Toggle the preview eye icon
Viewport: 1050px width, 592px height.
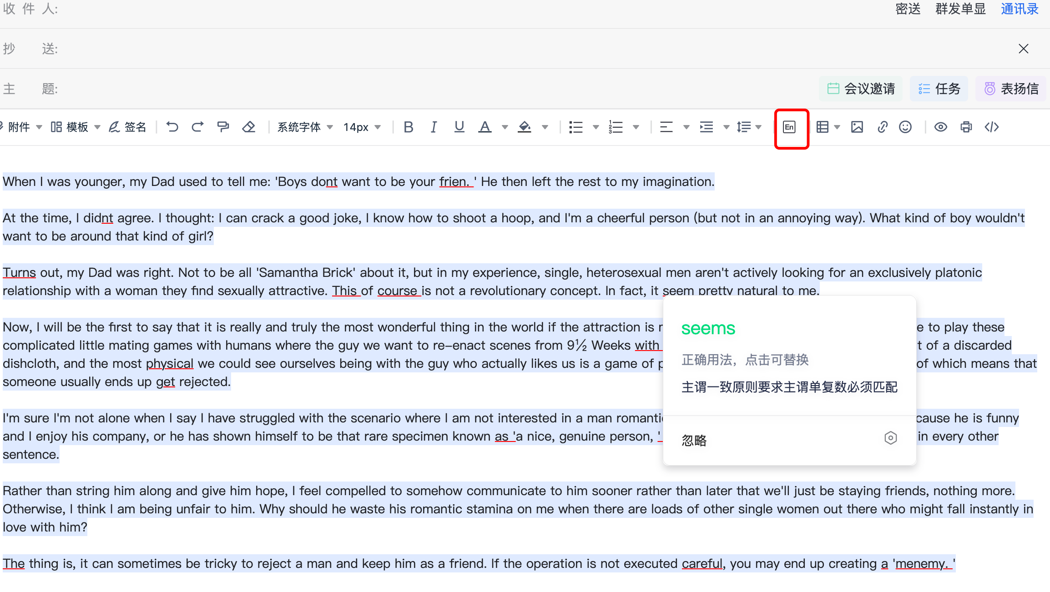tap(940, 127)
